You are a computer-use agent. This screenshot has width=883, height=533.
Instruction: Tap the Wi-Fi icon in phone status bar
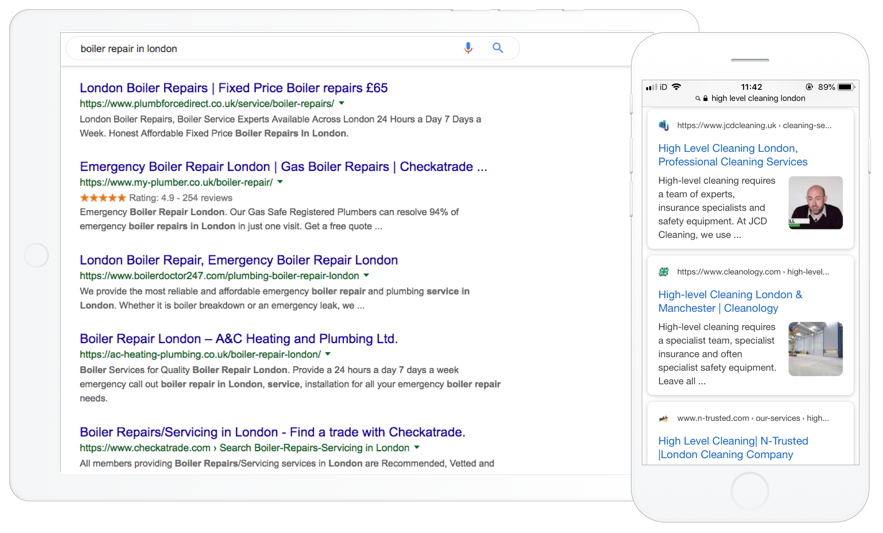click(676, 87)
